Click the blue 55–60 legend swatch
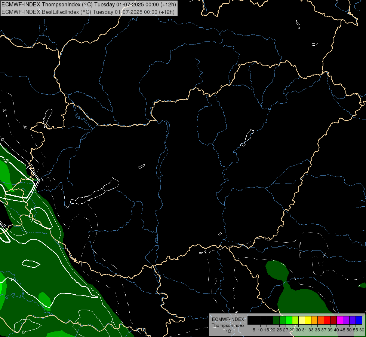This screenshot has width=366, height=337. 359,321
